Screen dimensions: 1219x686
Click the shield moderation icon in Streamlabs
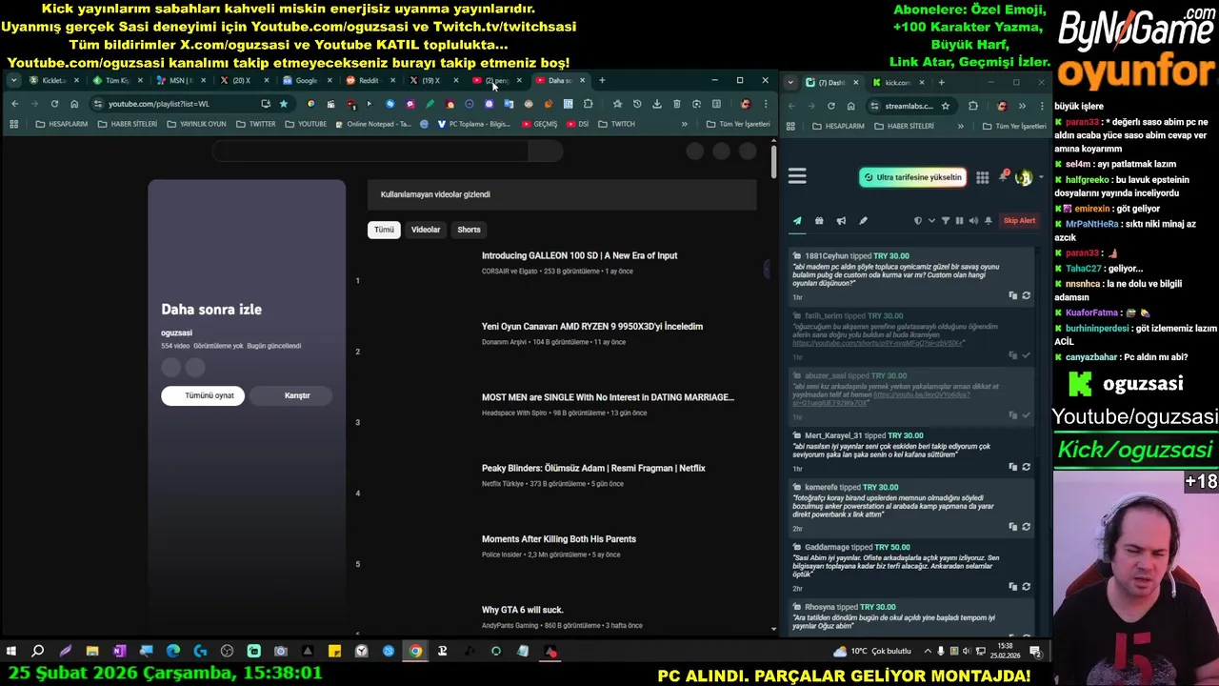pos(918,221)
